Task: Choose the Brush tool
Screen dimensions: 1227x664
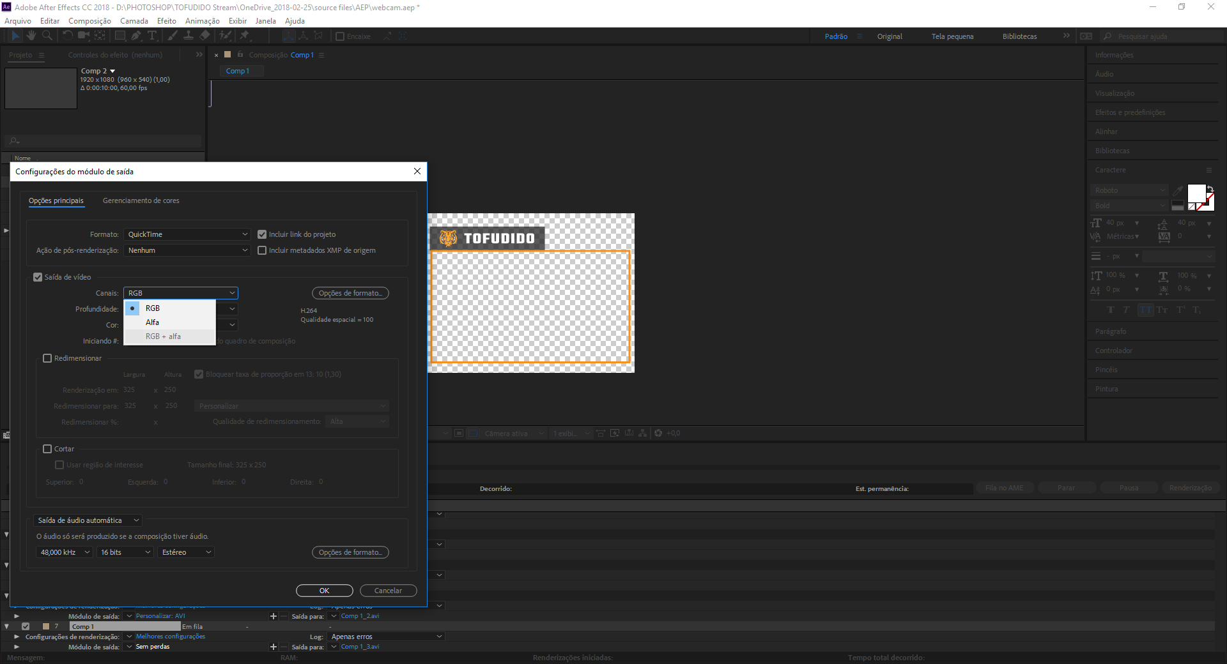Action: pos(173,36)
